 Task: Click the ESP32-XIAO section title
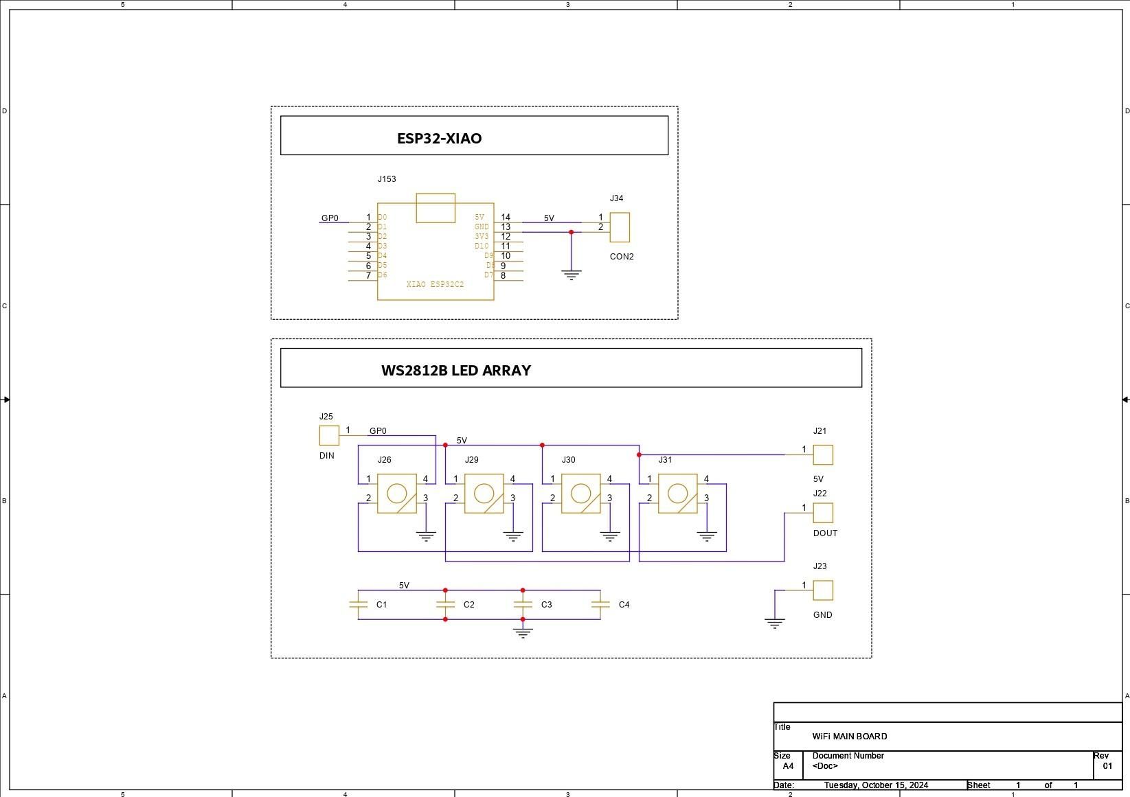(440, 138)
